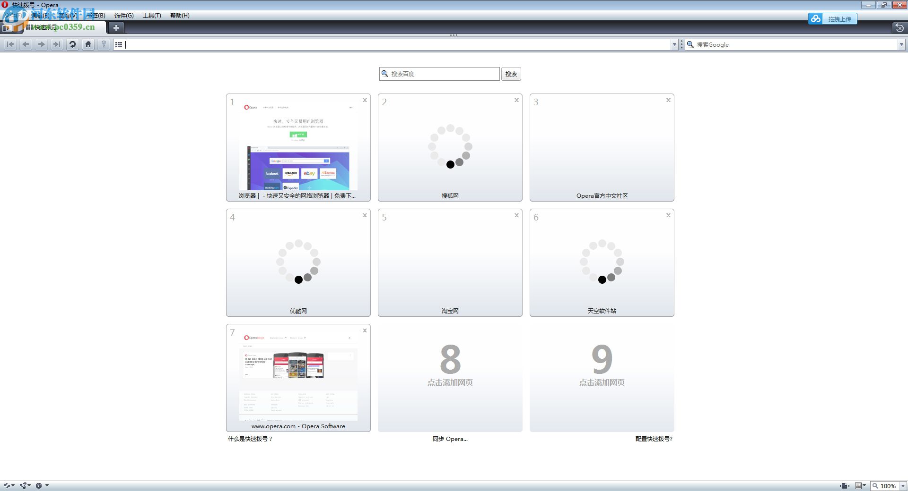This screenshot has width=908, height=491.
Task: Click the speed dial grid icon in address bar
Action: pyautogui.click(x=118, y=44)
